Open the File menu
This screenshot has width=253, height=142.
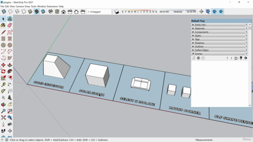pos(2,6)
